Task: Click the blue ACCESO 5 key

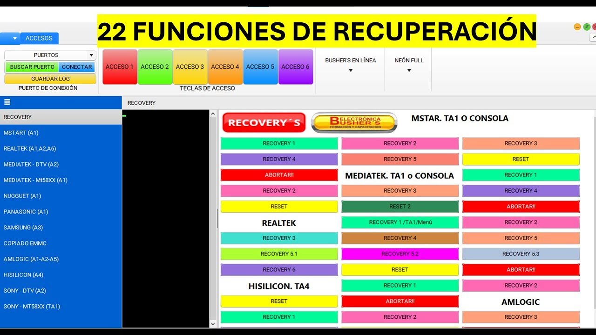Action: tap(260, 67)
